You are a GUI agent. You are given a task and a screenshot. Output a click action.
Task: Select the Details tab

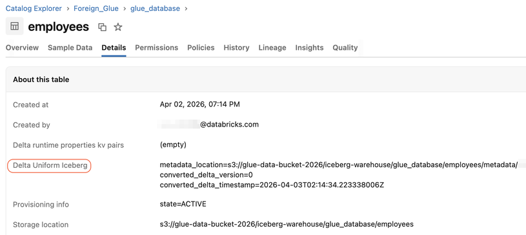(114, 48)
